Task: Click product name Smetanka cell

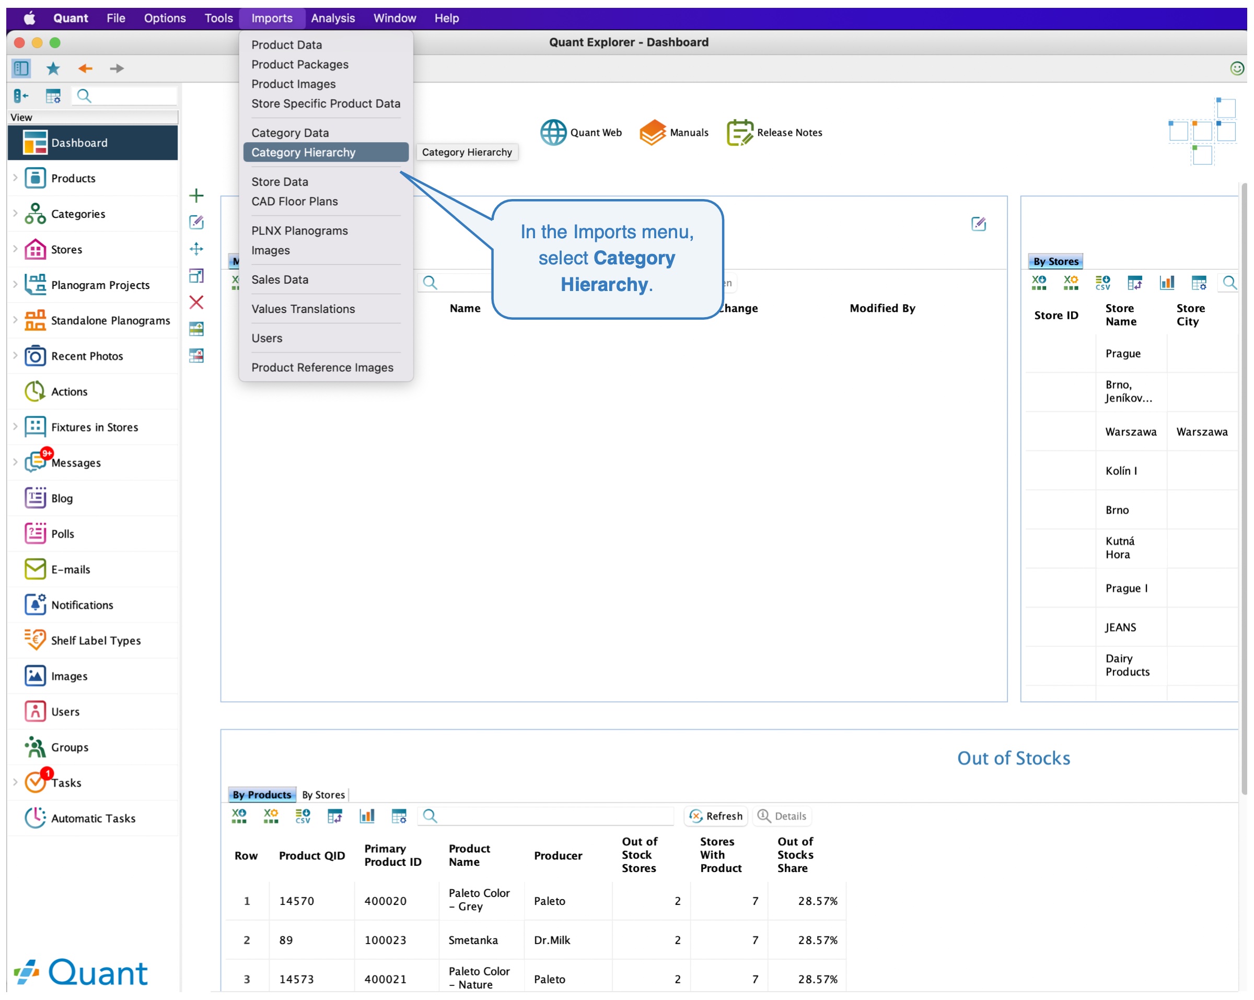Action: (x=482, y=940)
